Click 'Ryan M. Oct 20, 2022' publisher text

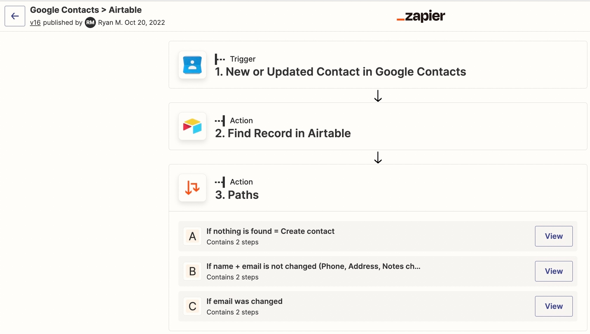click(132, 22)
